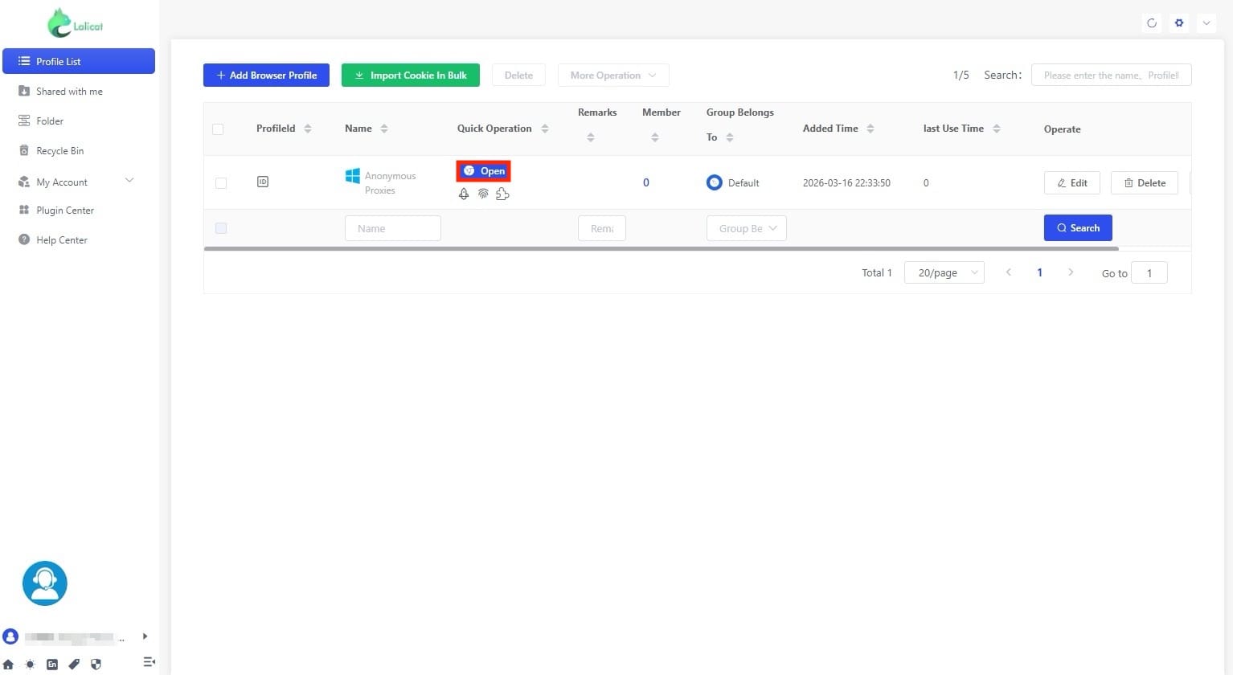Viewport: 1233px width, 675px height.
Task: Click the tag icon in the bottom toolbar
Action: click(x=74, y=664)
